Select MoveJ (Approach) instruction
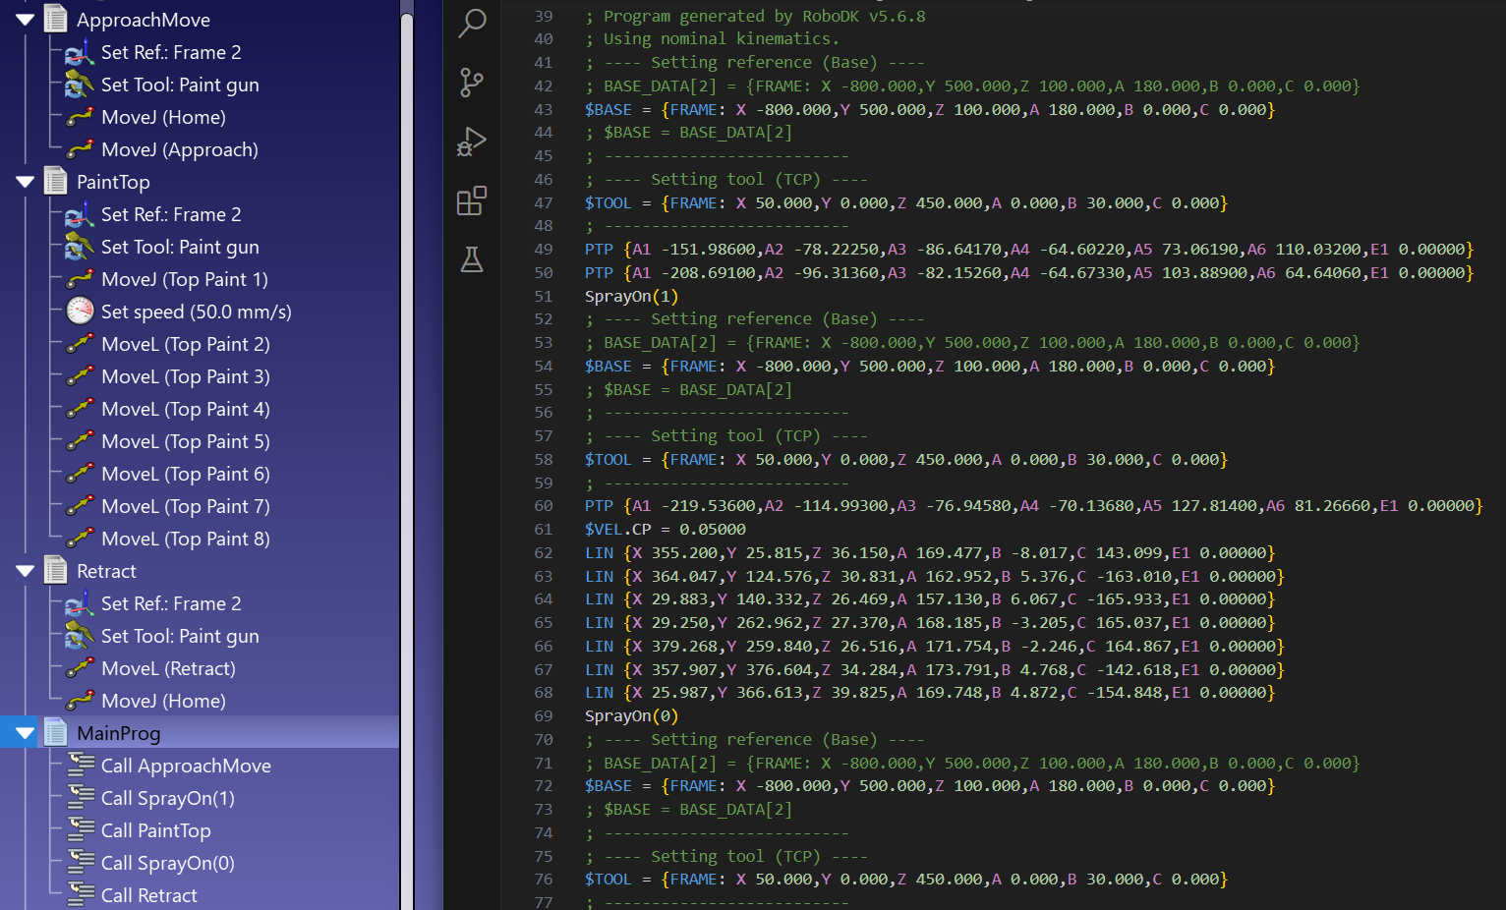 179,149
